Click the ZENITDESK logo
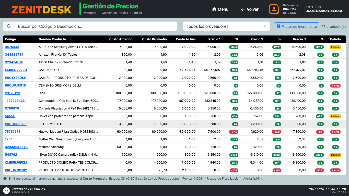The image size is (349, 196). coord(42,9)
